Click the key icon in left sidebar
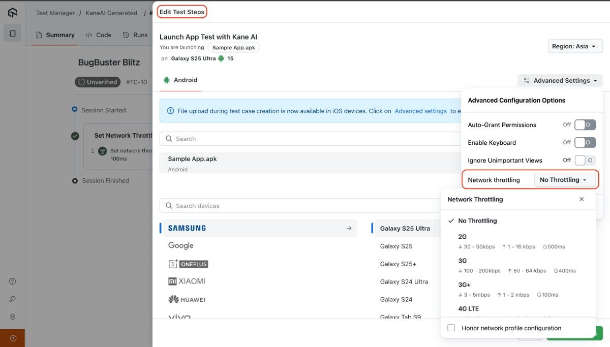The height and width of the screenshot is (347, 610). 12,299
